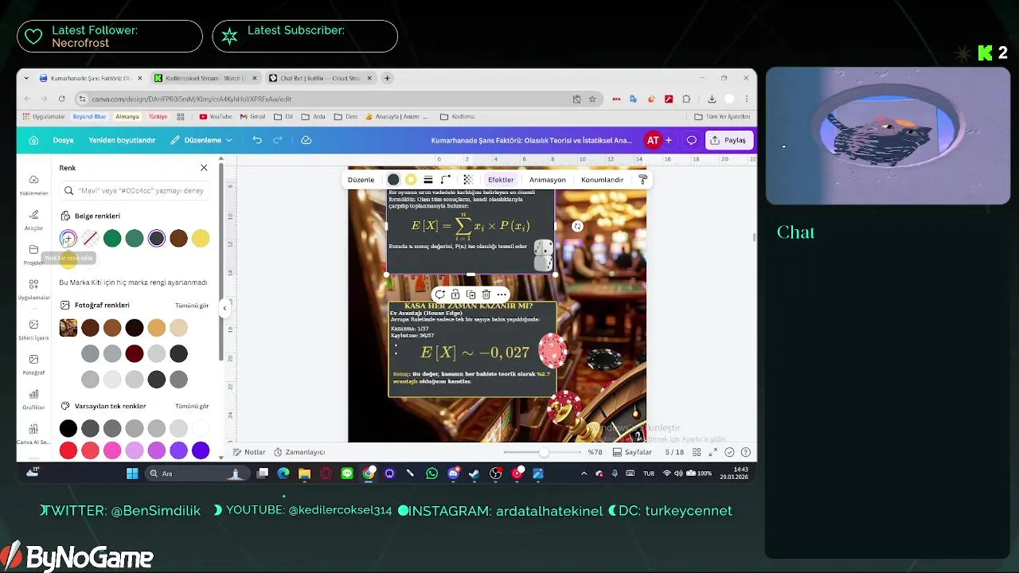Click the rotate sync icon on canvas

click(x=577, y=227)
